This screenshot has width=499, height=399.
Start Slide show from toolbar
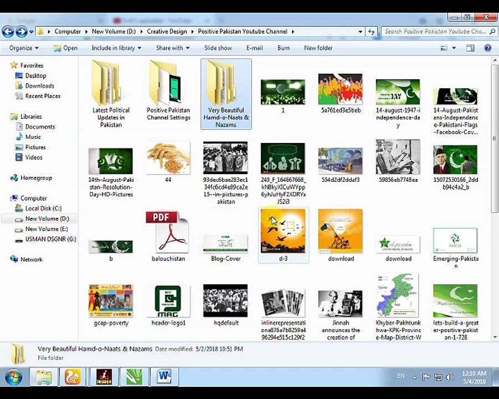218,48
